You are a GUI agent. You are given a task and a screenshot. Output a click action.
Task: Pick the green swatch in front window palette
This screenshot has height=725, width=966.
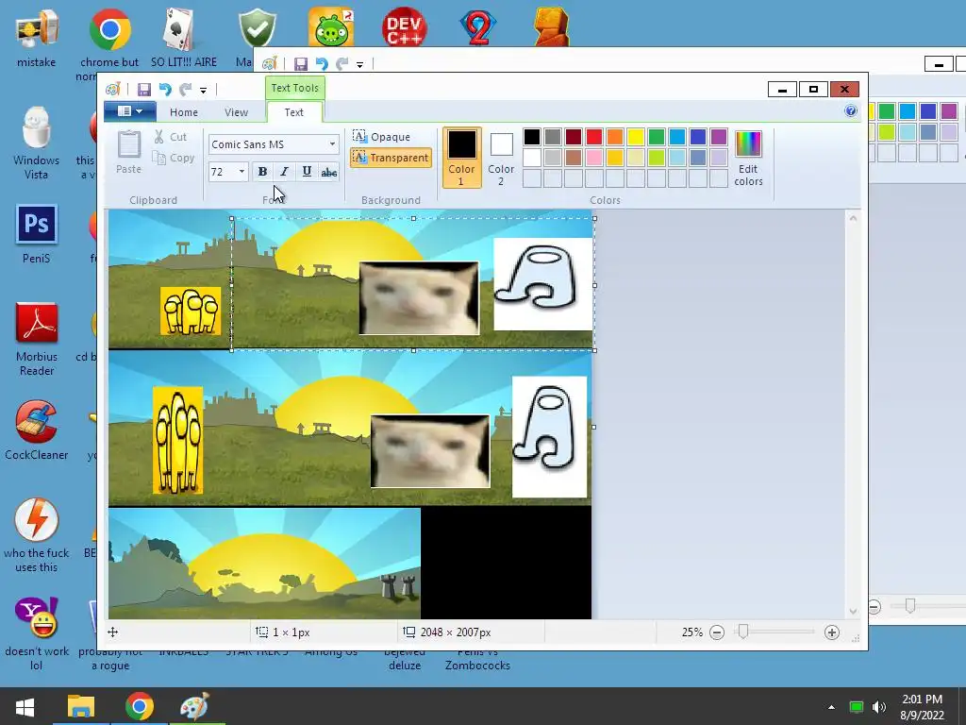[x=657, y=137]
